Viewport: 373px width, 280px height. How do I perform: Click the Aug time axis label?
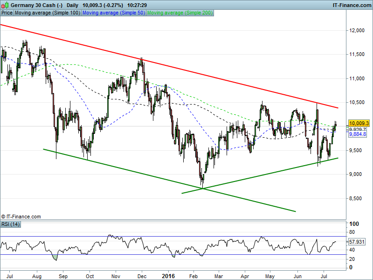(x=37, y=276)
